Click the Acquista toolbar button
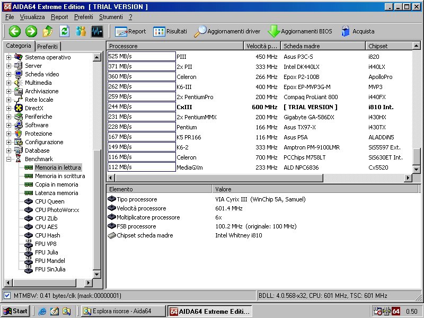Image resolution: width=424 pixels, height=318 pixels. tap(358, 31)
